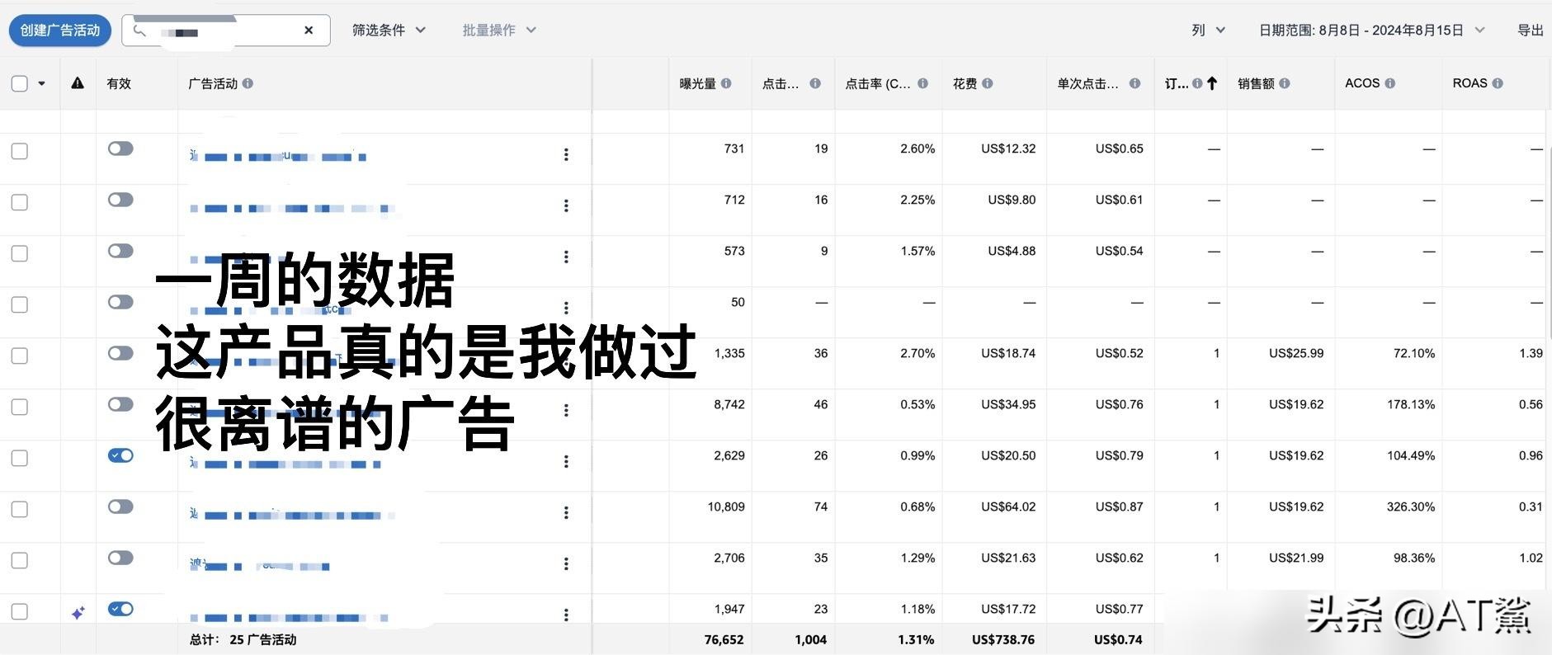The image size is (1552, 655).
Task: Click the ACOS info icon
Action: coord(1390,83)
